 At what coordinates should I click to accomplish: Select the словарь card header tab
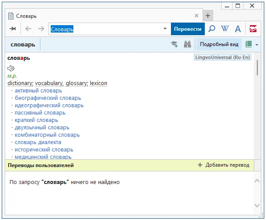(23, 45)
